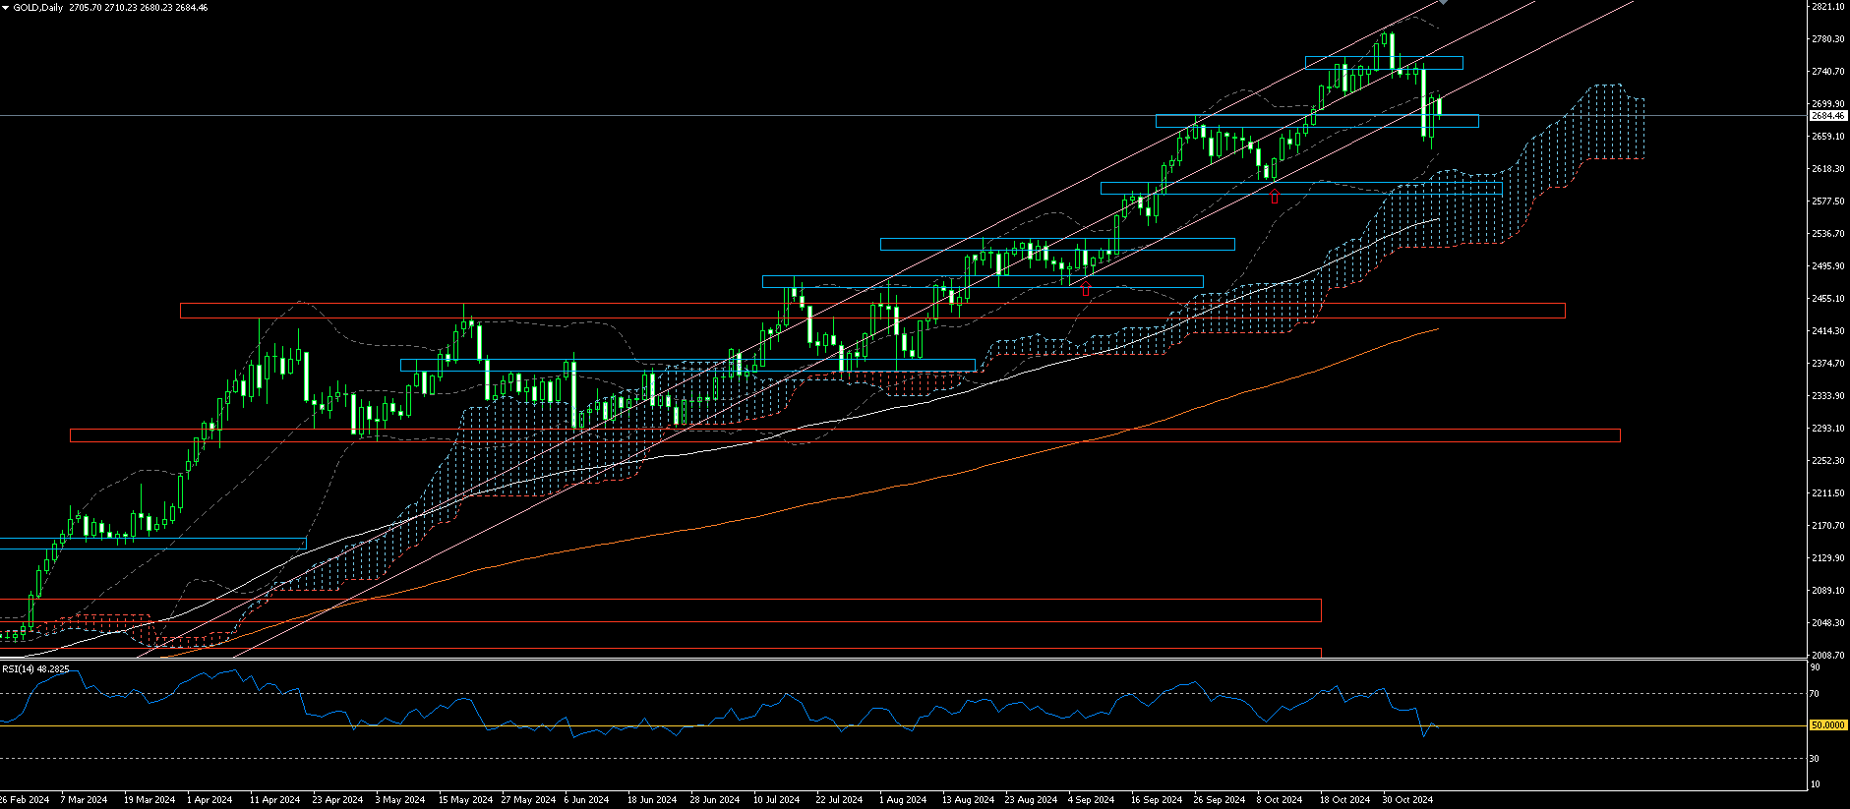Screen dimensions: 1850x809
Task: Click the 6 Jun 2024 date label
Action: click(587, 800)
